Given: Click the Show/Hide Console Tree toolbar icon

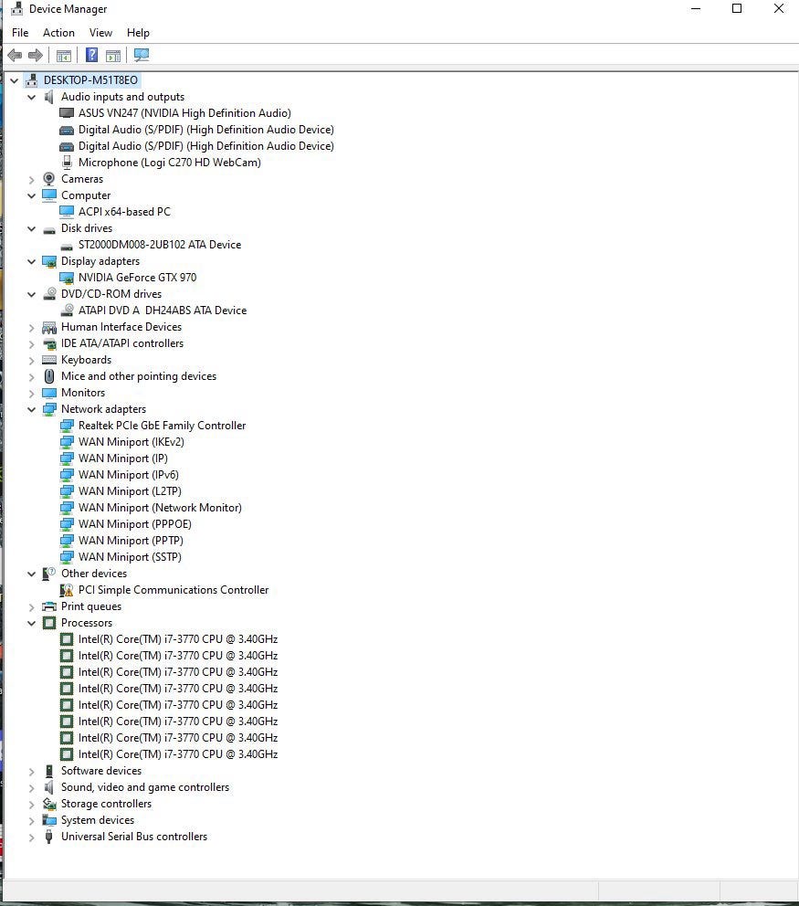Looking at the screenshot, I should click(64, 56).
